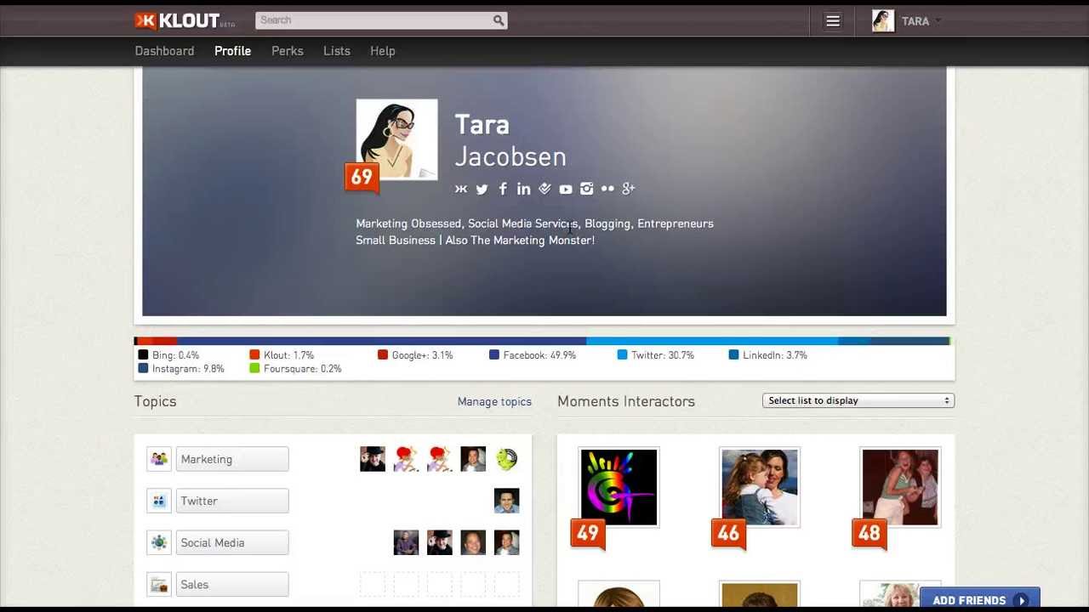Open Tara's Foursquare profile icon
The height and width of the screenshot is (612, 1089).
[x=545, y=189]
